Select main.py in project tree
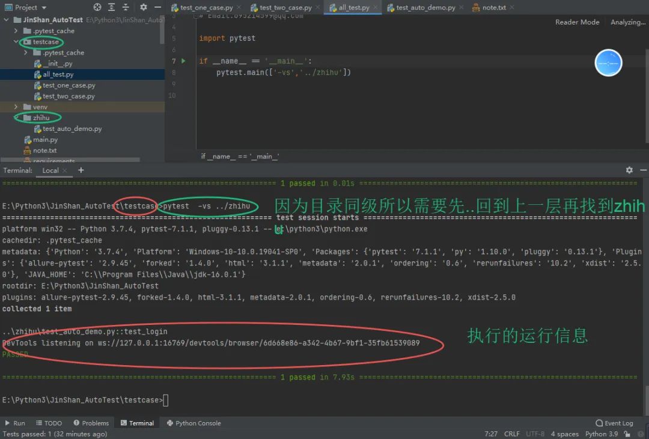 click(x=41, y=139)
